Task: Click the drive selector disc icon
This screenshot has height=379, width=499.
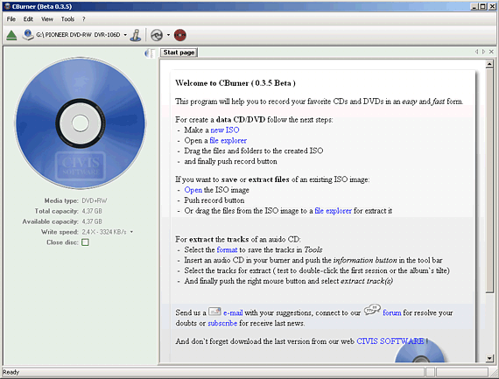Action: pyautogui.click(x=28, y=35)
